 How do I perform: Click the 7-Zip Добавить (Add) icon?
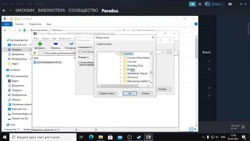tap(40, 44)
